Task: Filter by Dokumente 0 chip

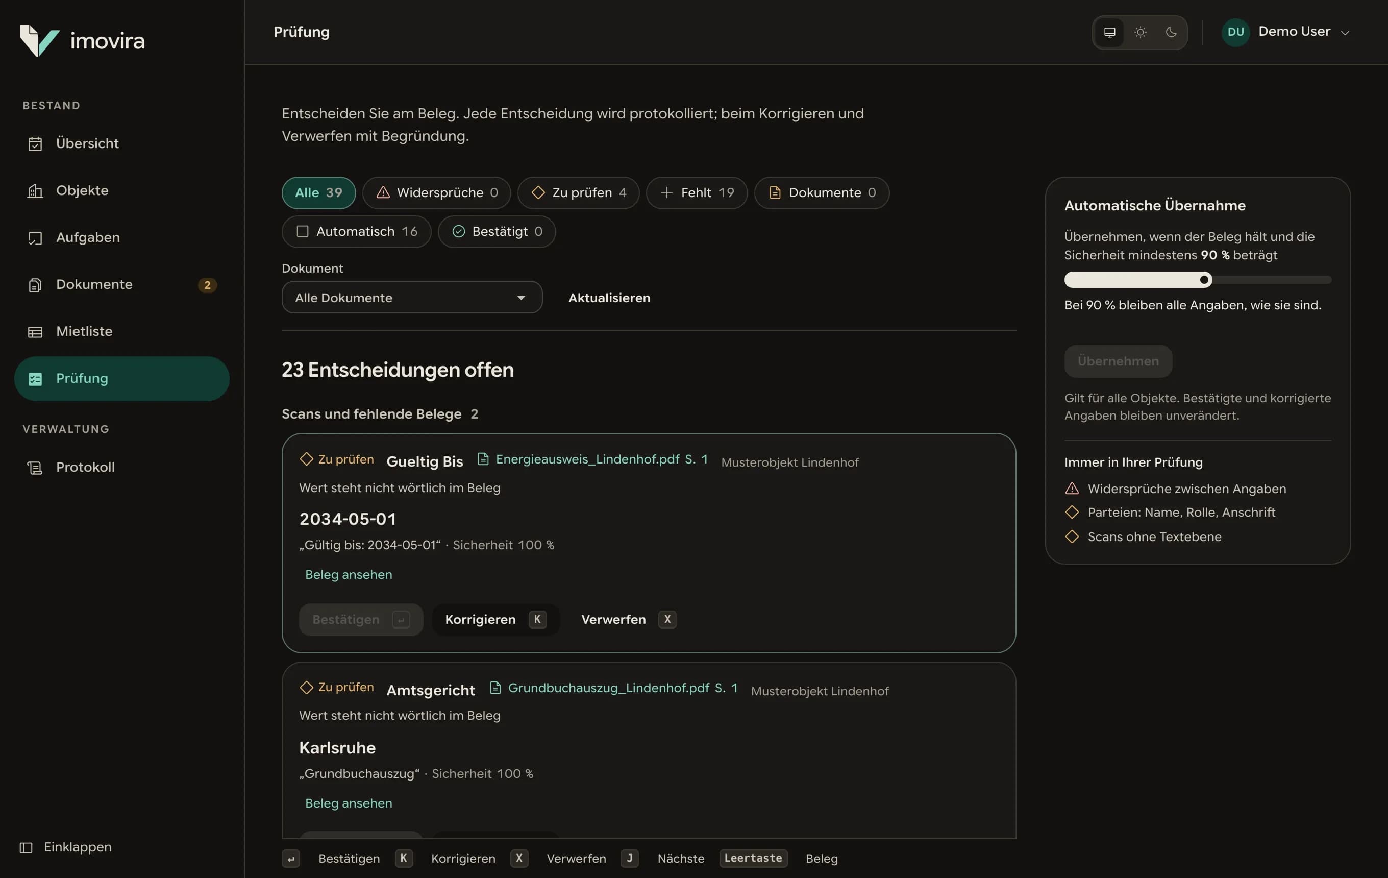Action: point(822,192)
